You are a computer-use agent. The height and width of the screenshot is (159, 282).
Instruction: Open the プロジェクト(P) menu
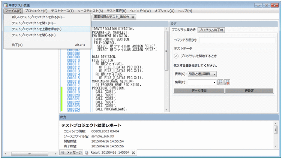coord(36,11)
